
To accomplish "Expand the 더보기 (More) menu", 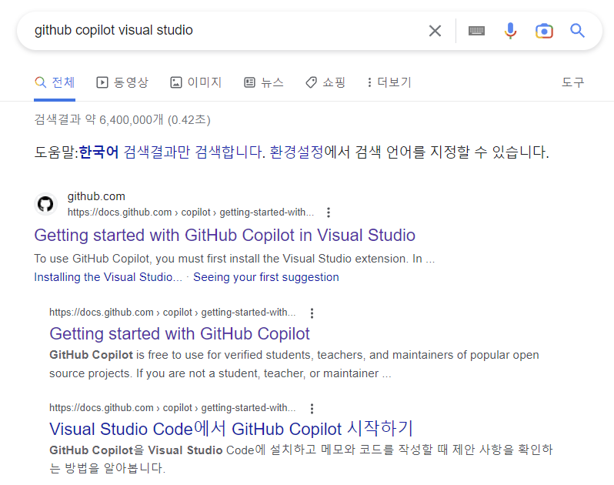I will 389,82.
